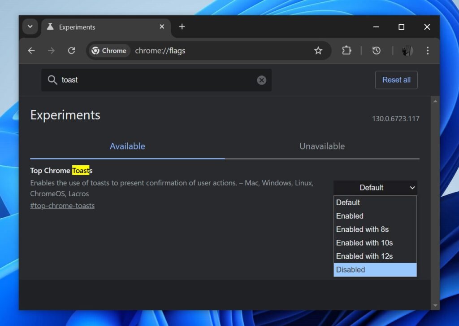Screen dimensions: 459x326
Task: Open the browsing history icon
Action: [376, 51]
